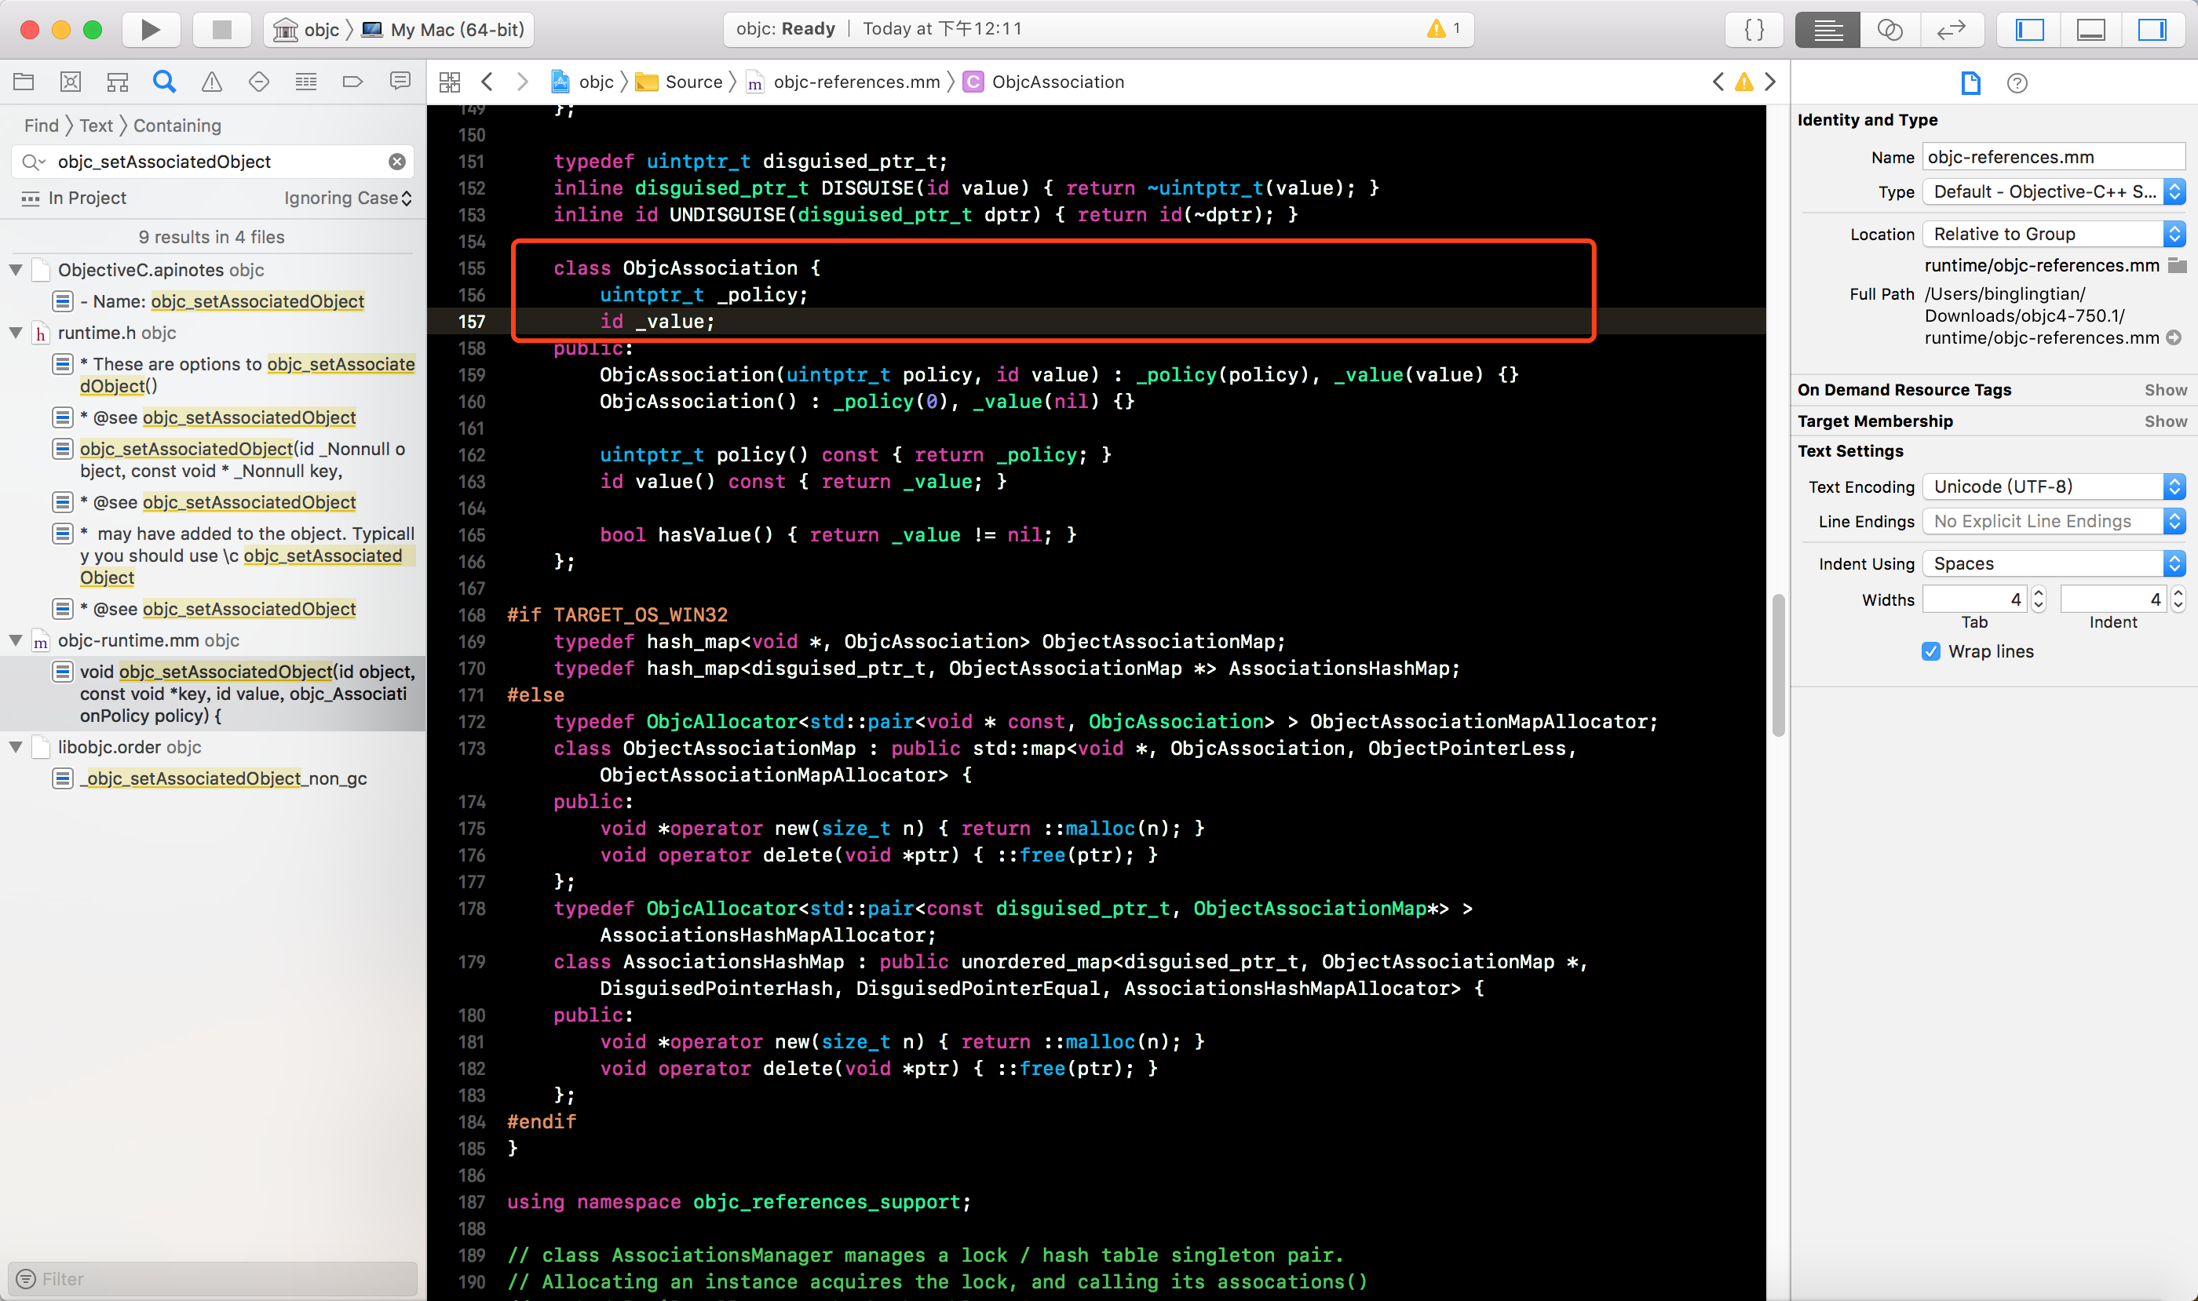Open Quick Help inspector tab

tap(2017, 83)
